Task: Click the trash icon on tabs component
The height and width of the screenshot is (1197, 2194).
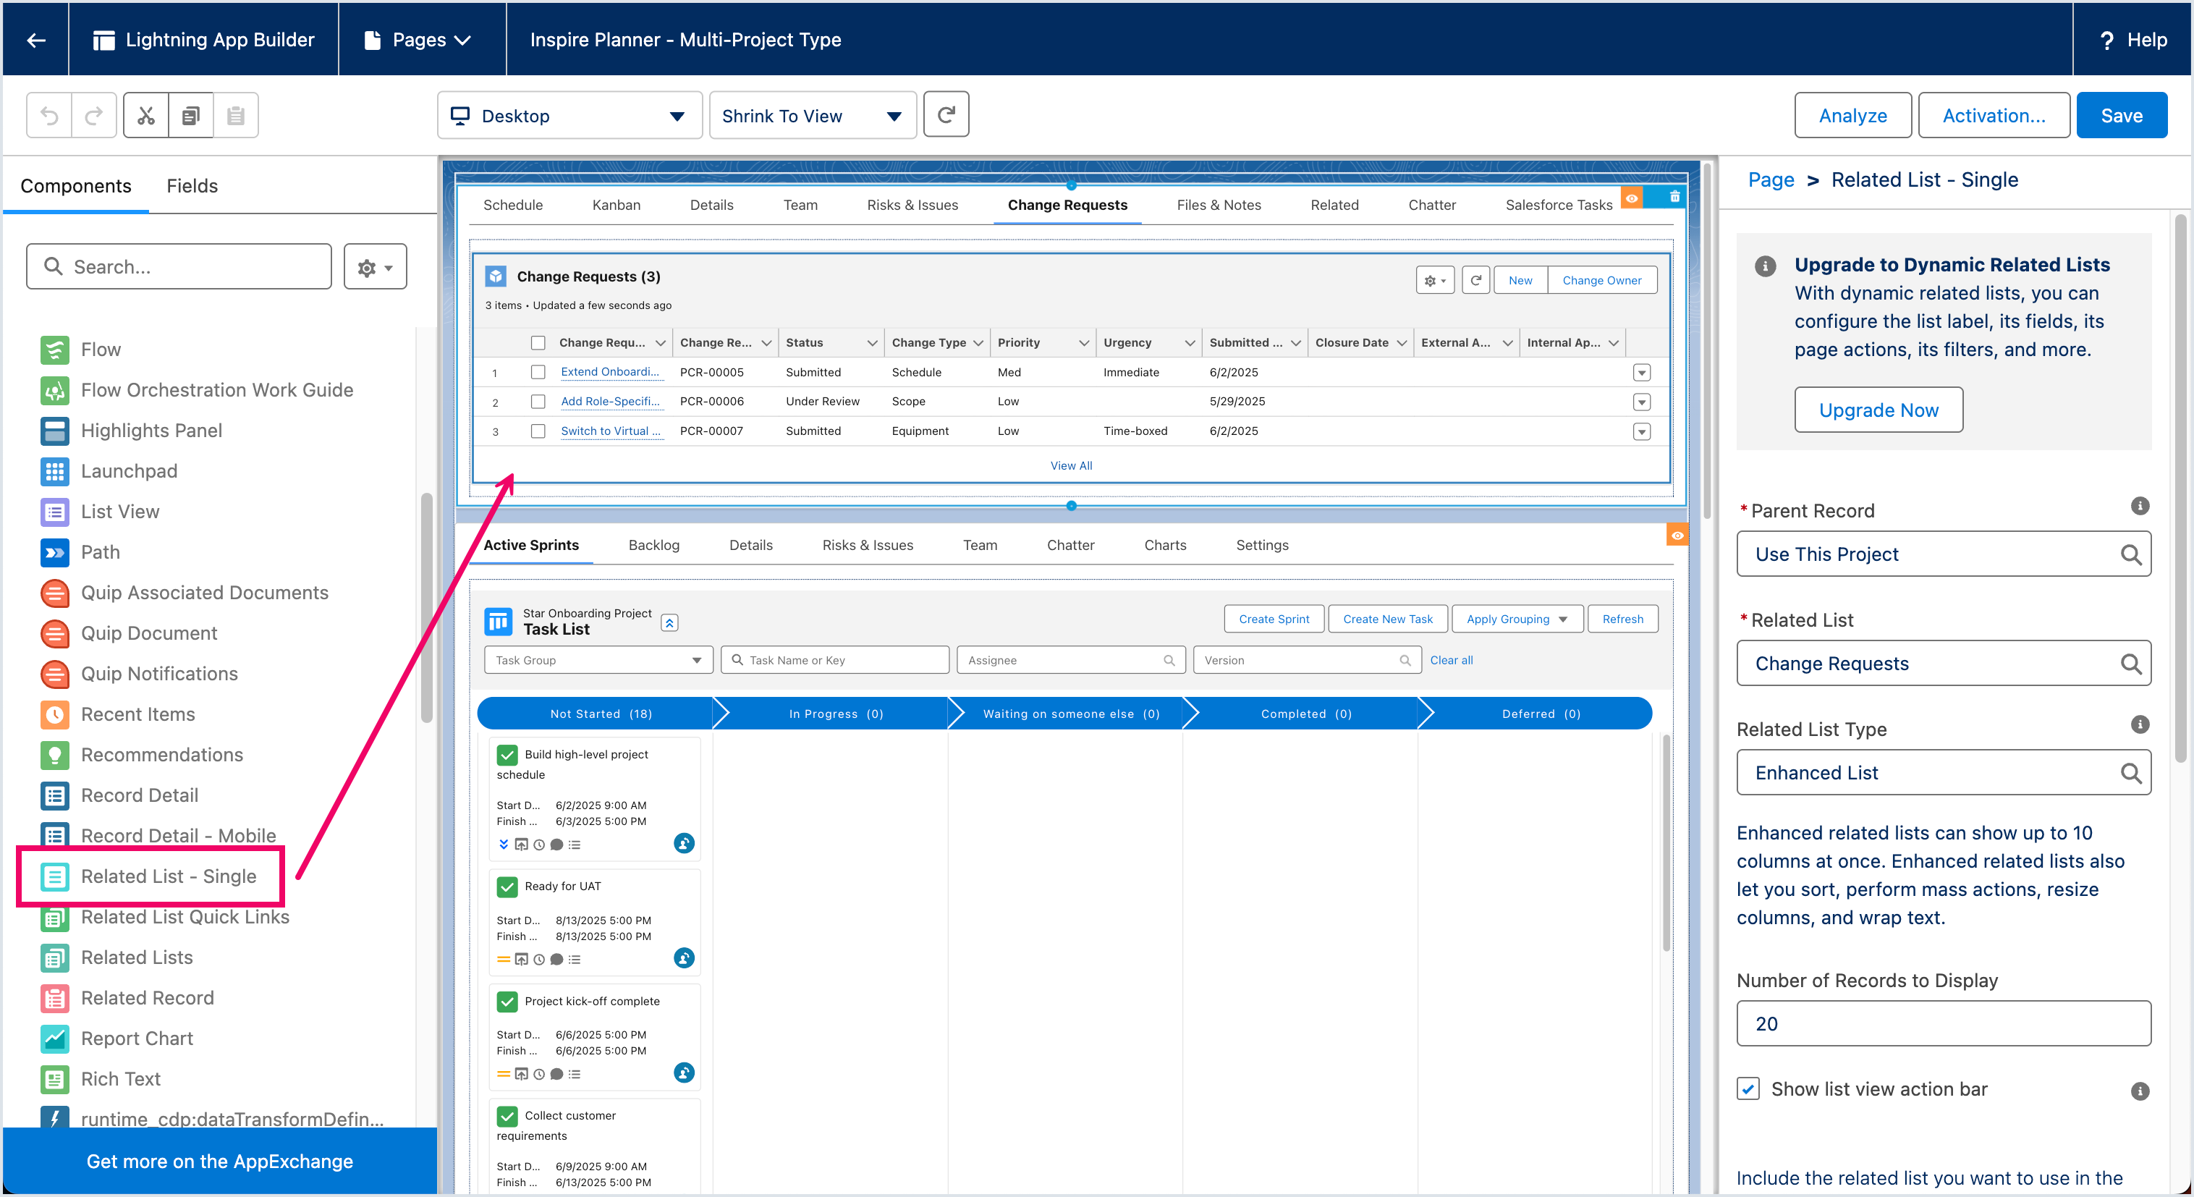Action: coord(1674,197)
